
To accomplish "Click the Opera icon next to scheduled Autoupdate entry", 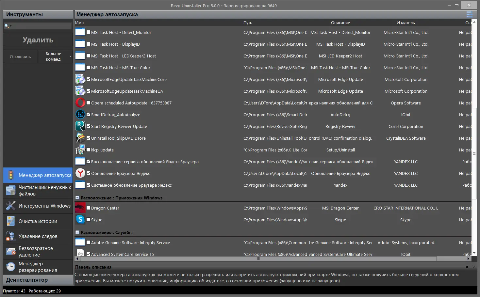I will pyautogui.click(x=80, y=102).
